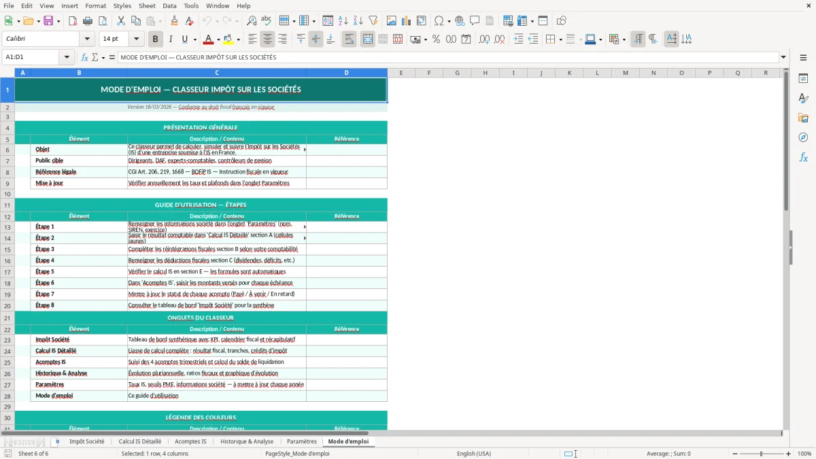
Task: Insert an image
Action: pyautogui.click(x=392, y=21)
